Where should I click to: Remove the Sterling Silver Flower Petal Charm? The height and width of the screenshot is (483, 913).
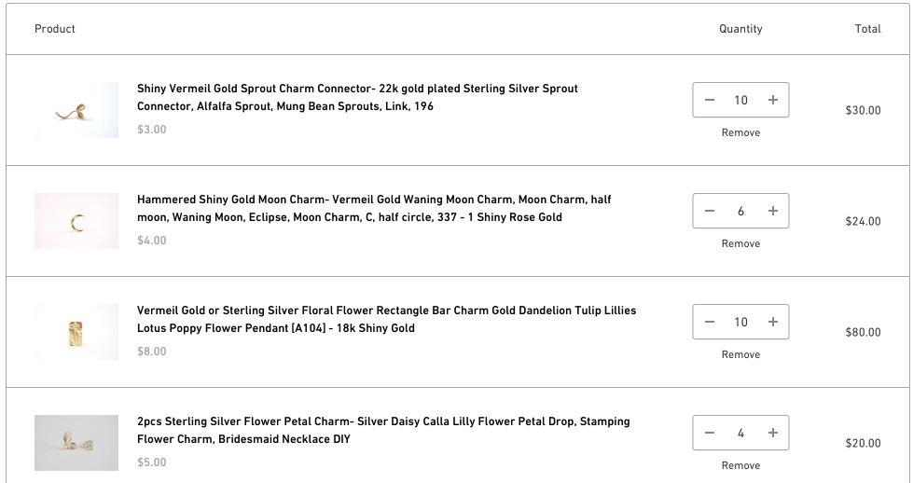coord(740,465)
